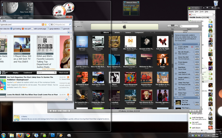Show the Artists grouping in iTunes
This screenshot has height=138, width=222.
coord(117,32)
